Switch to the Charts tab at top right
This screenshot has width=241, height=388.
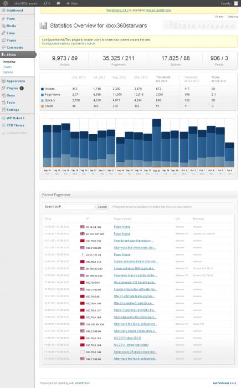[219, 17]
